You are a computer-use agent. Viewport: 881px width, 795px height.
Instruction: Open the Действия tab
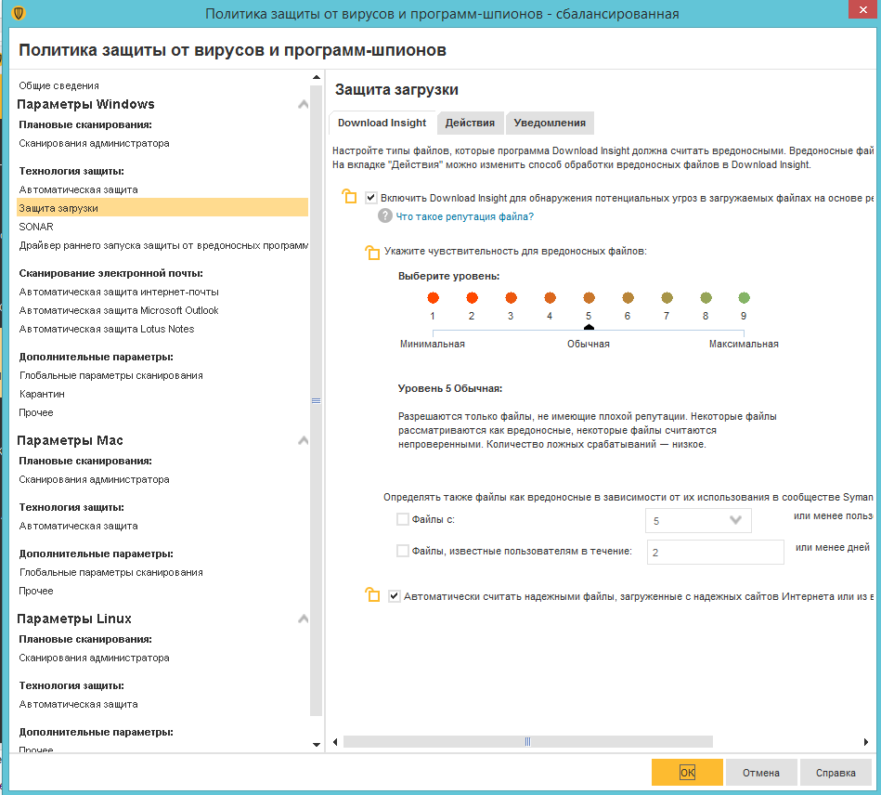click(470, 124)
